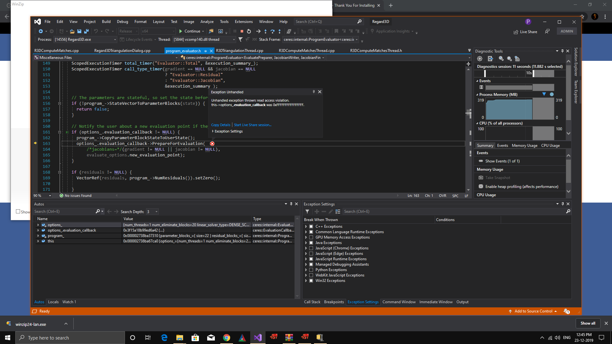Open the filter icon in Exception Settings
Viewport: 612px width, 344px height.
307,211
